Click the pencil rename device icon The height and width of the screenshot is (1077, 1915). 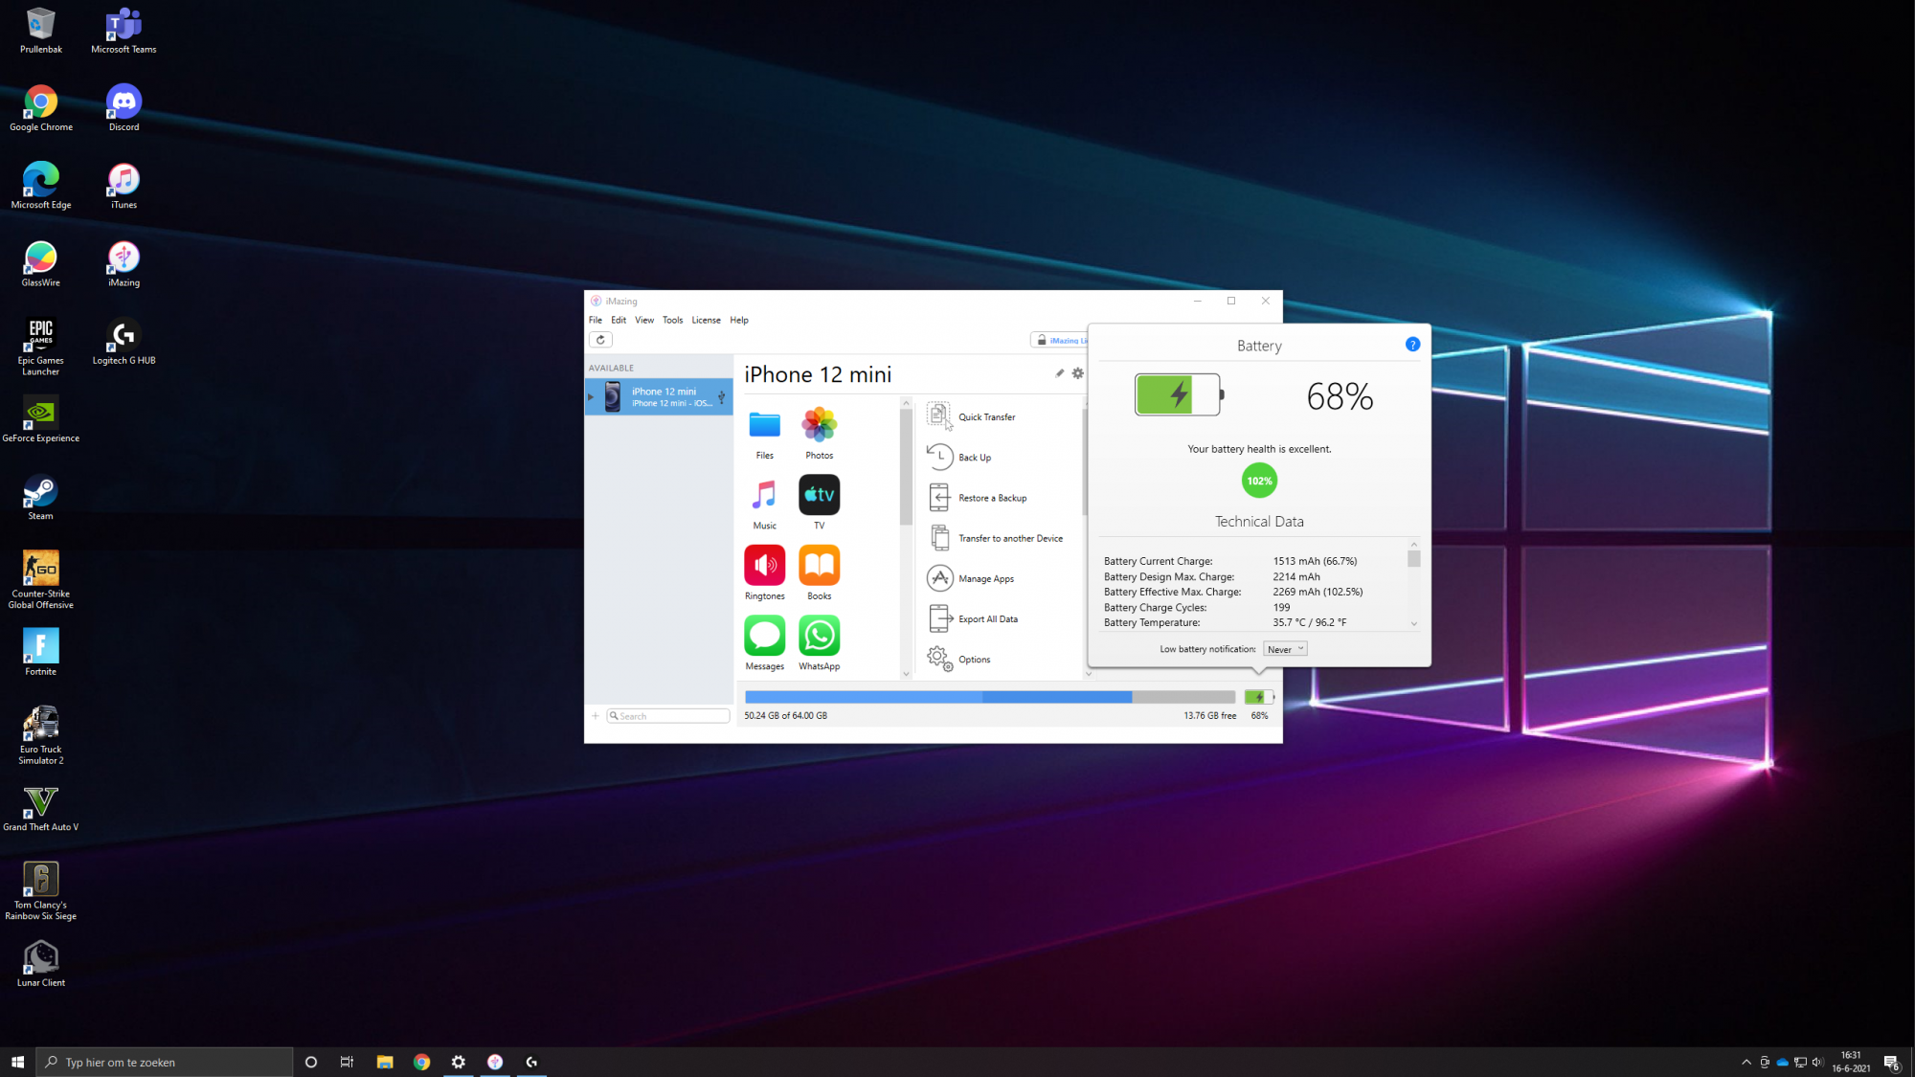pos(1059,373)
